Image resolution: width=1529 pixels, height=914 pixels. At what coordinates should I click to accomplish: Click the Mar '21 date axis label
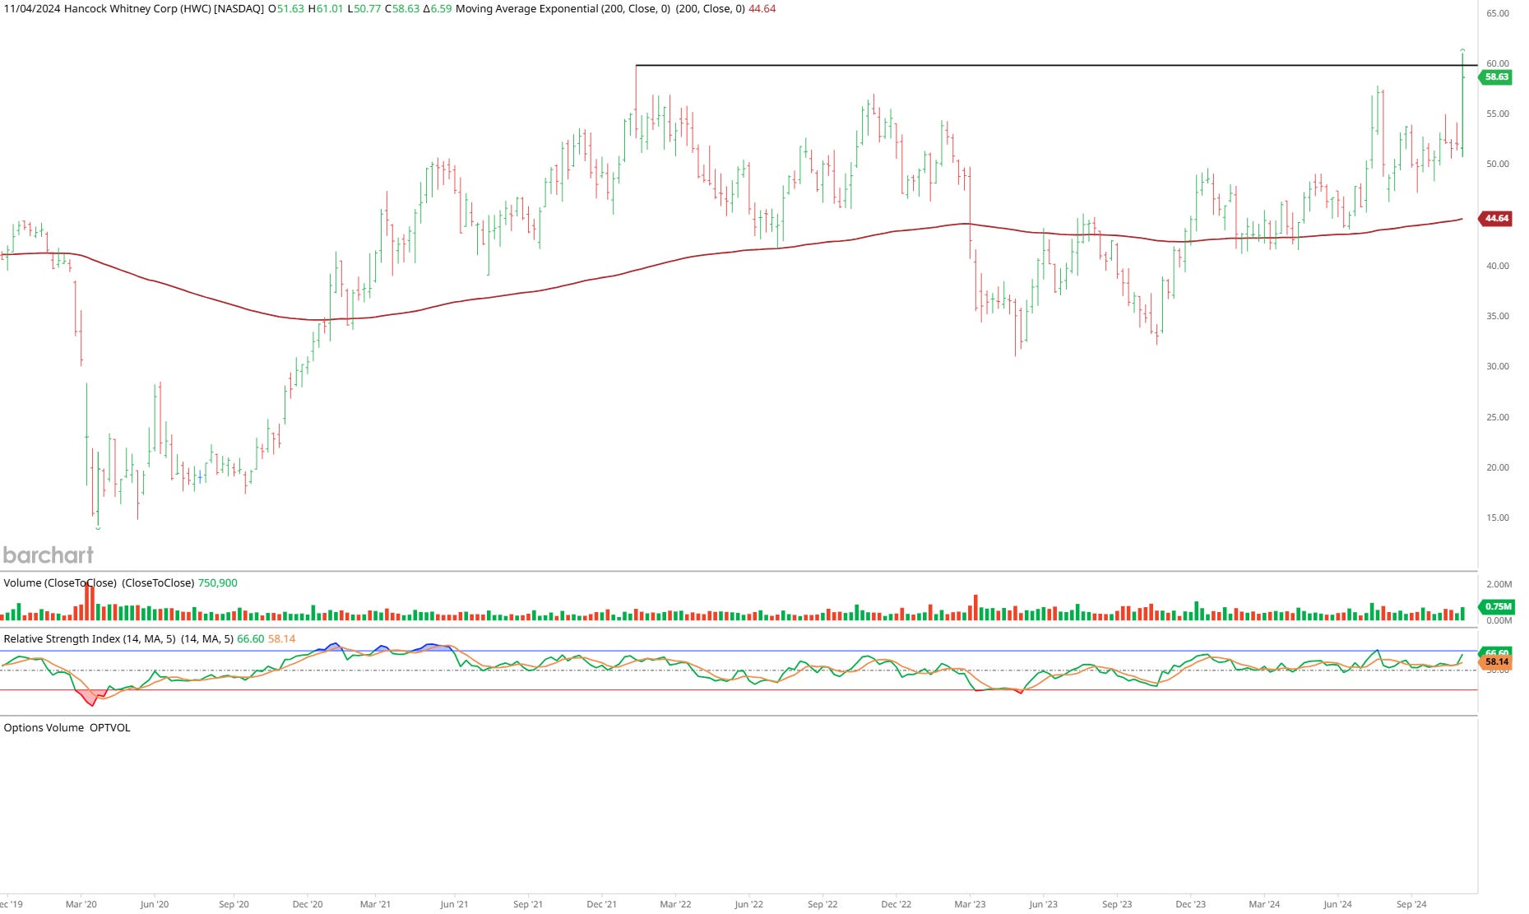click(375, 904)
